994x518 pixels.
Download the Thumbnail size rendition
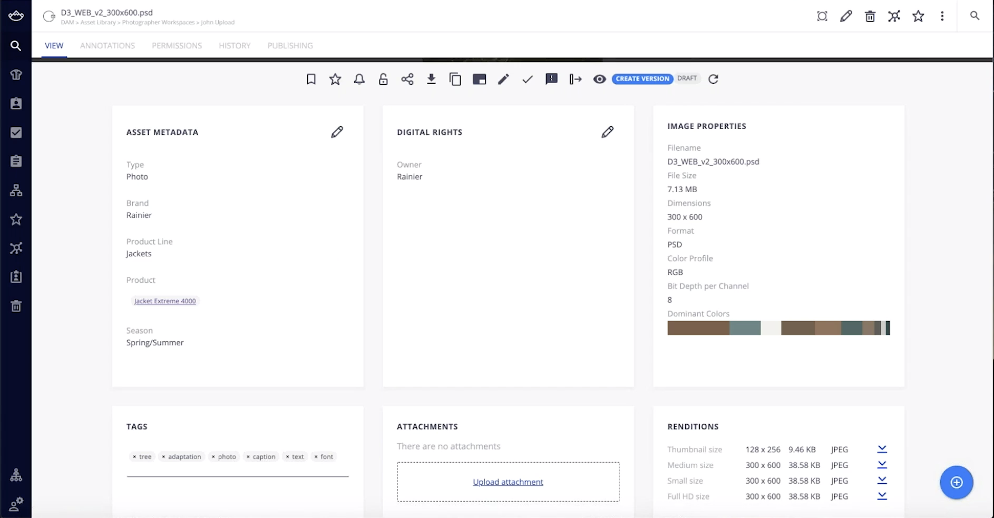tap(882, 449)
